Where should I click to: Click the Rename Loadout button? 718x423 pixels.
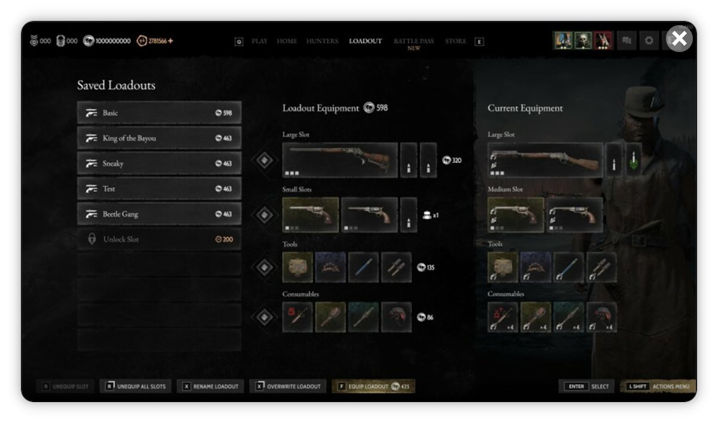coord(211,387)
